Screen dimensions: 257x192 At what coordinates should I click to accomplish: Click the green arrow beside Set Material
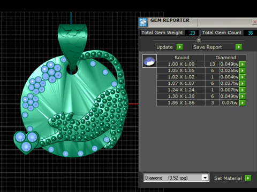pyautogui.click(x=248, y=178)
